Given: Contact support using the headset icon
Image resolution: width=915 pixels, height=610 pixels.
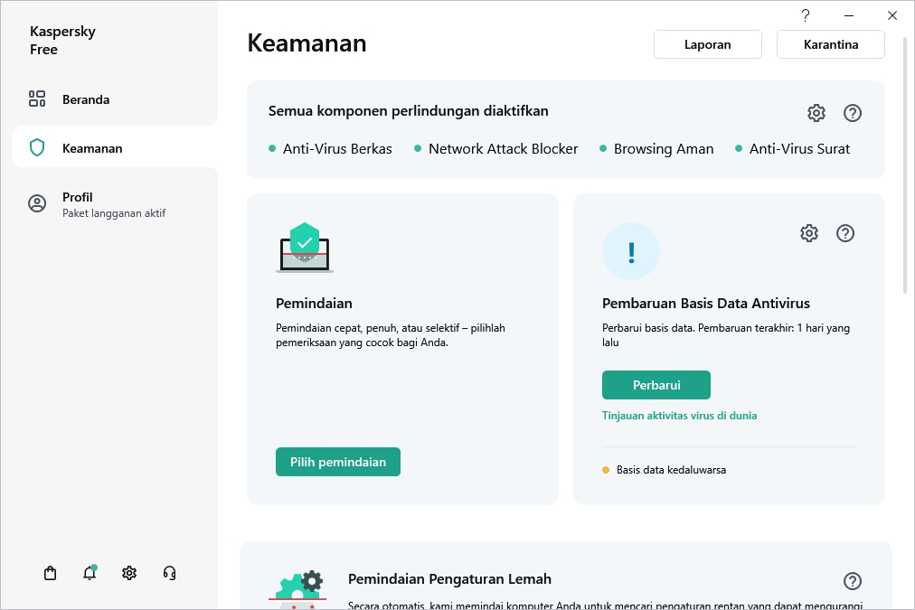Looking at the screenshot, I should pos(169,572).
